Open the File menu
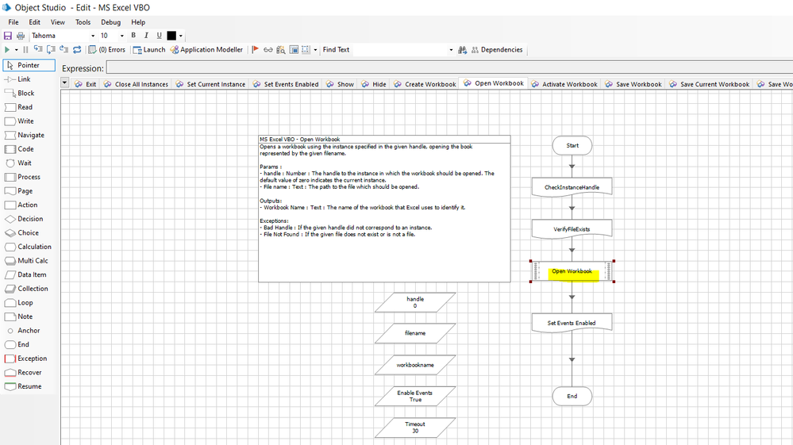This screenshot has height=445, width=793. pos(13,22)
